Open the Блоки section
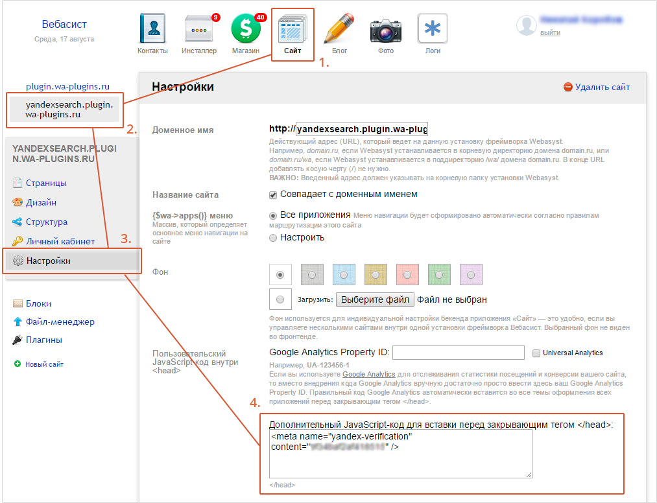The height and width of the screenshot is (503, 657). coord(38,303)
